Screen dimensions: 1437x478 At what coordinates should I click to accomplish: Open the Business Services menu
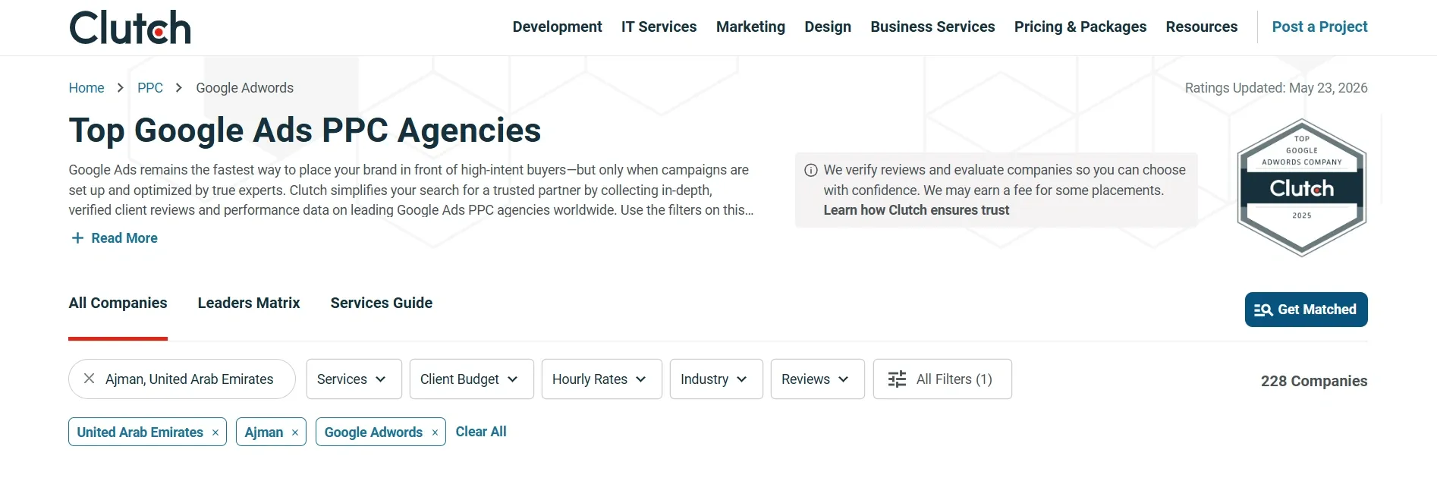tap(932, 27)
